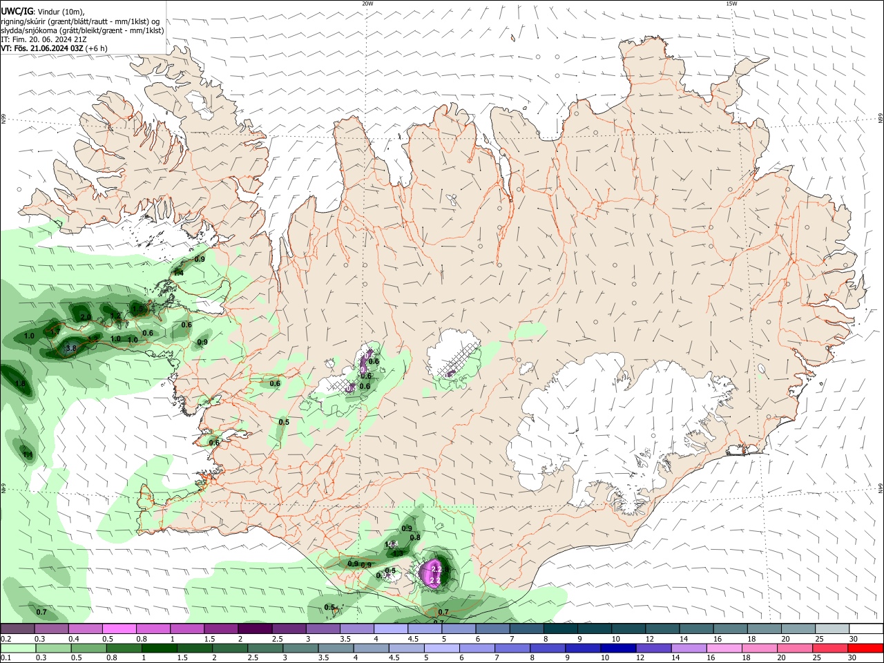Choose the blue 8 swatch, lower legend row
The height and width of the screenshot is (663, 884).
[546, 648]
